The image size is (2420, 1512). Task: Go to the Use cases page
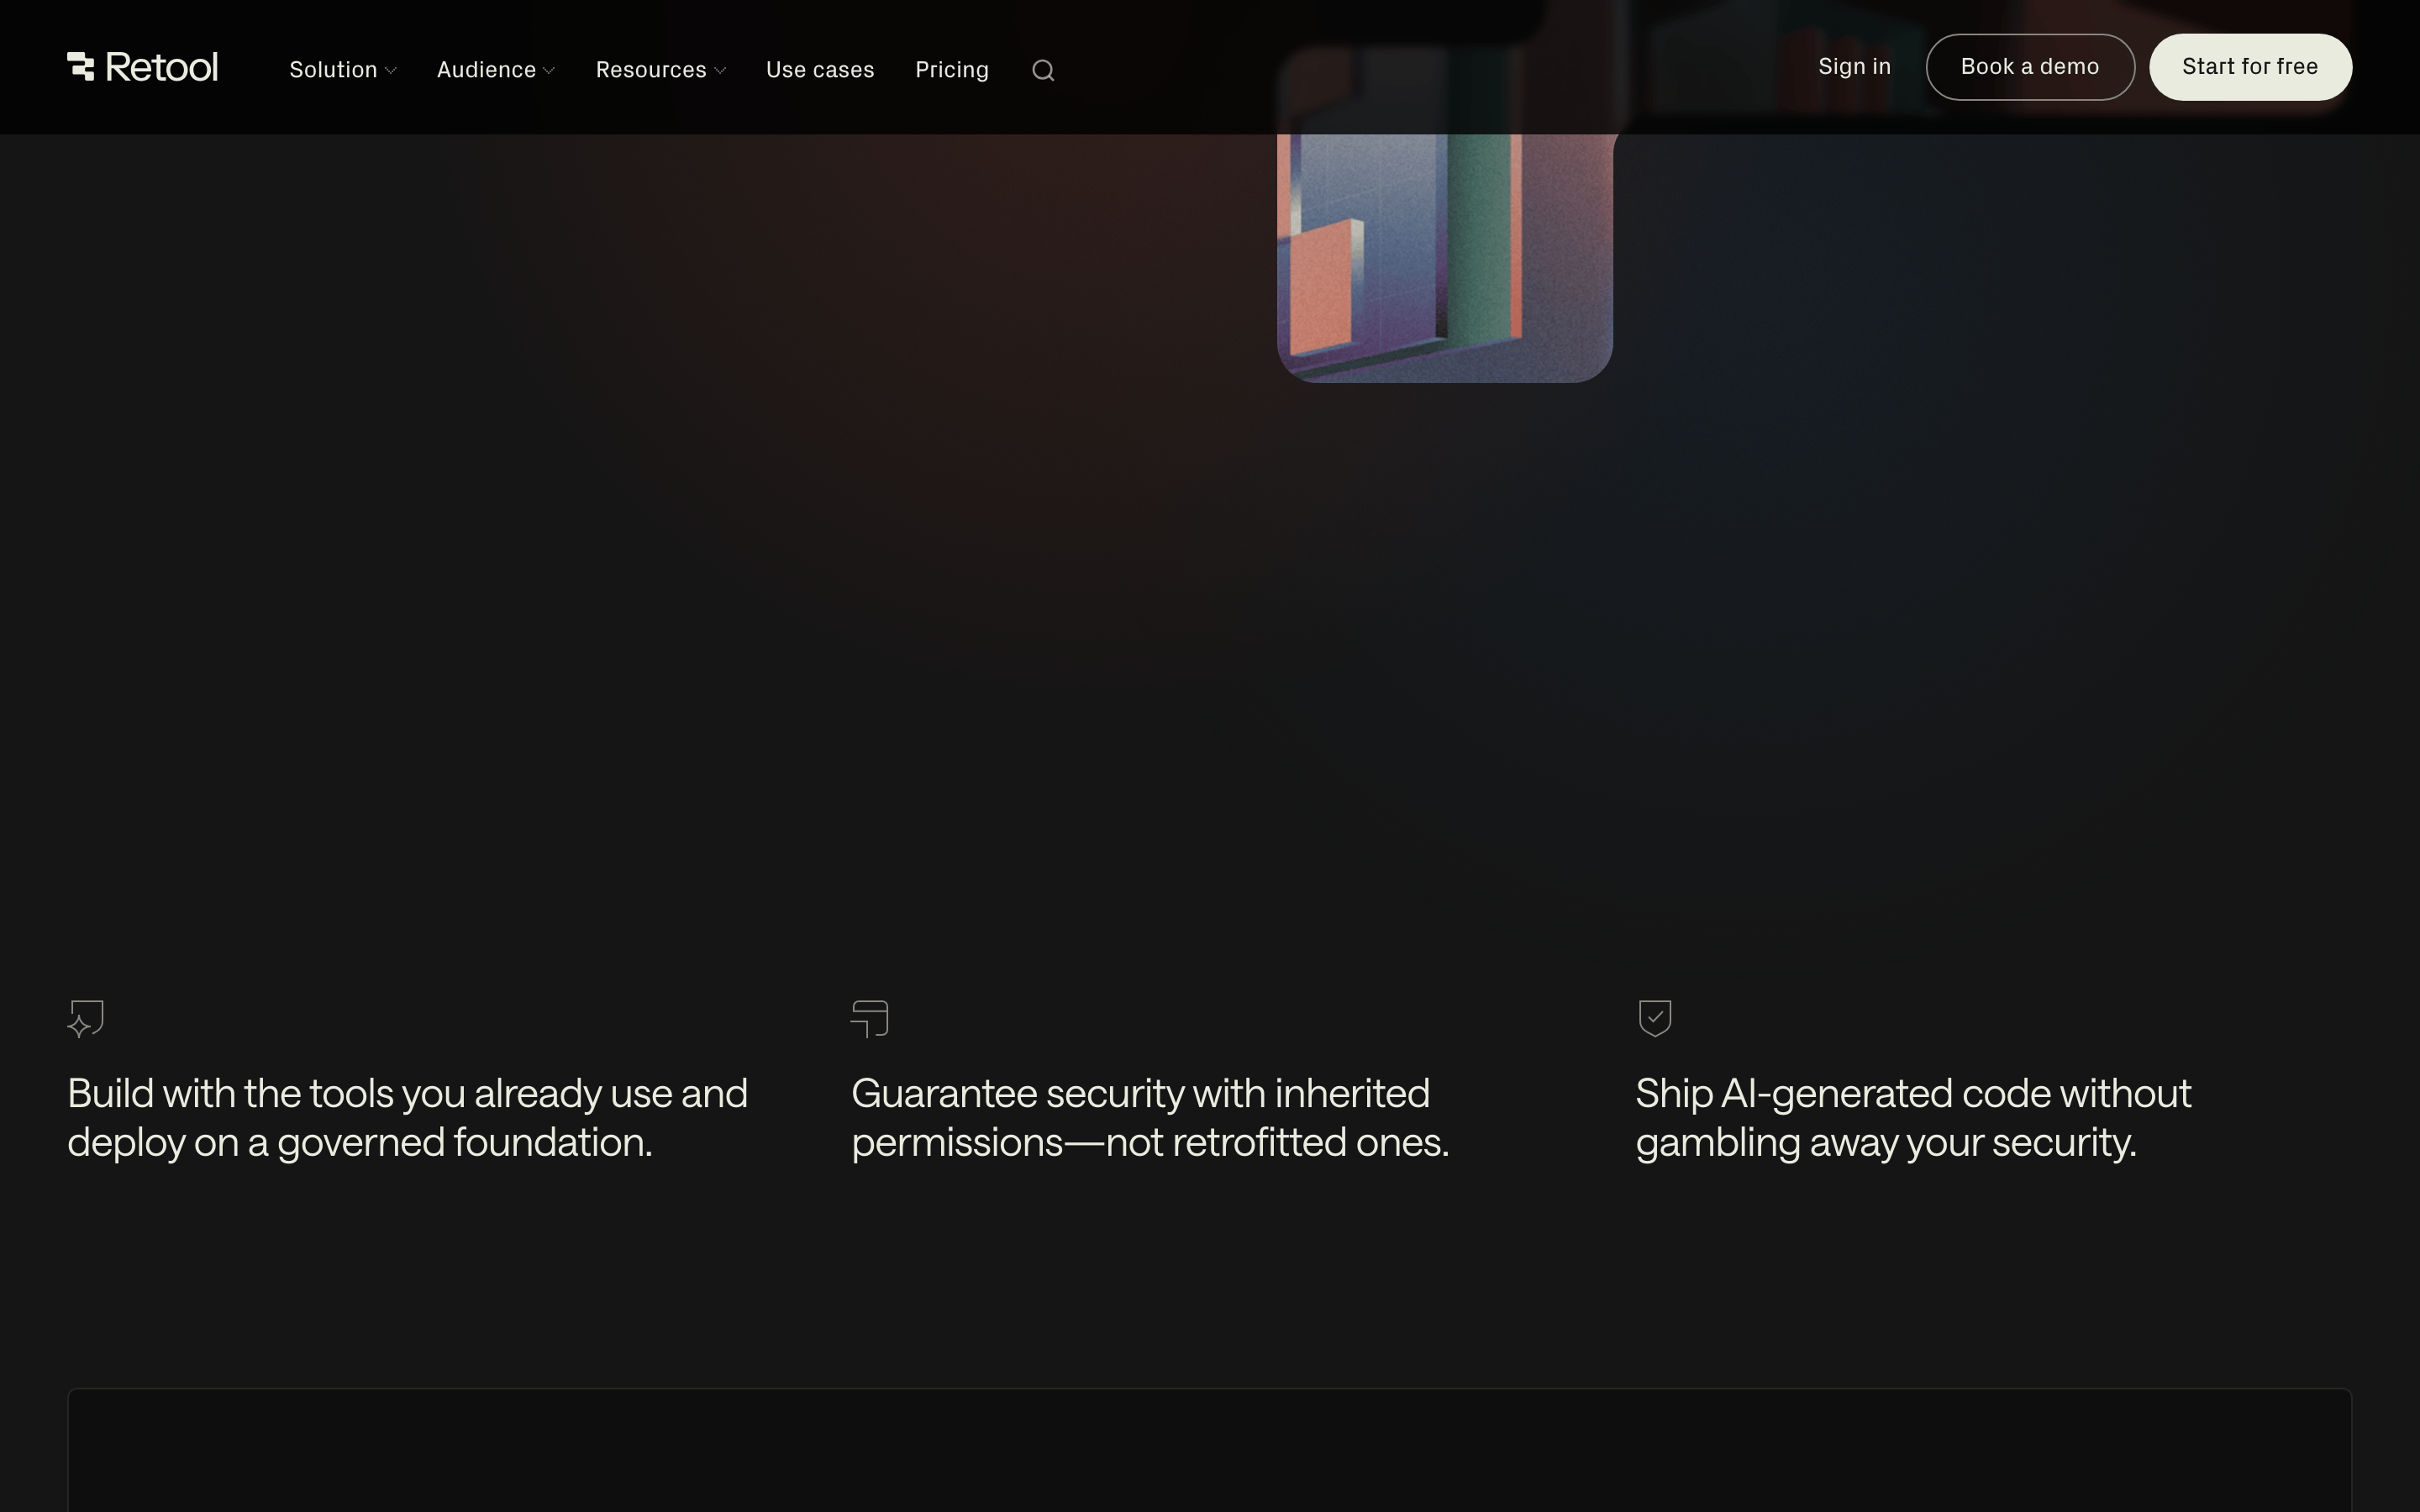(820, 70)
